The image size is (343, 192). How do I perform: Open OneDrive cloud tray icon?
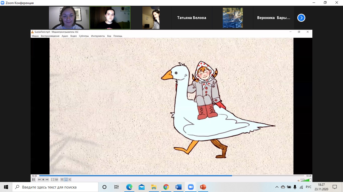click(283, 187)
